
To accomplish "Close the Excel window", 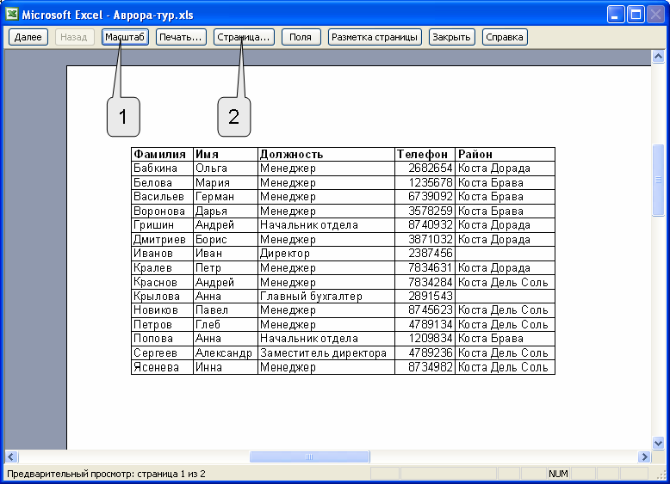I will point(655,15).
